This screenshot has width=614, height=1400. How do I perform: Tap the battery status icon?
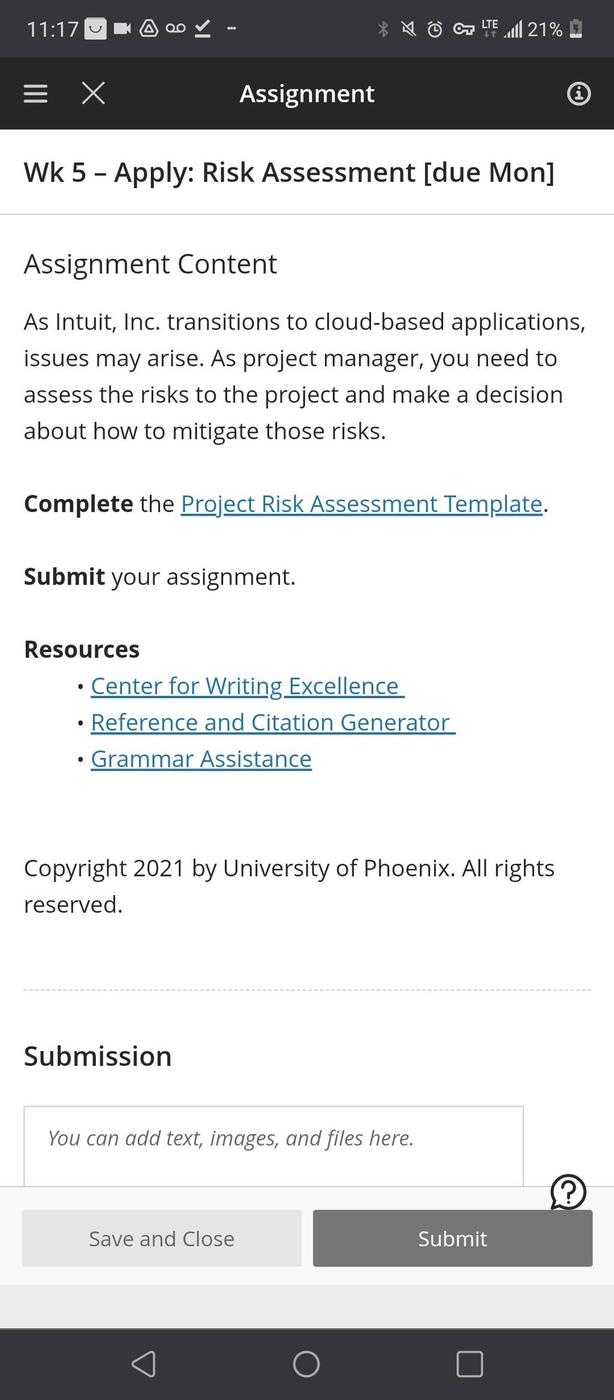pyautogui.click(x=576, y=29)
